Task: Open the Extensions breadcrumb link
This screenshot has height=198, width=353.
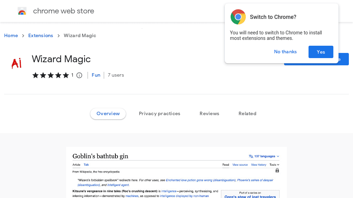Action: (41, 35)
